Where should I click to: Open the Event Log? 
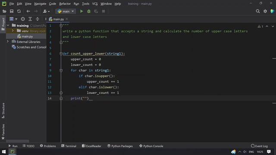tap(259, 146)
